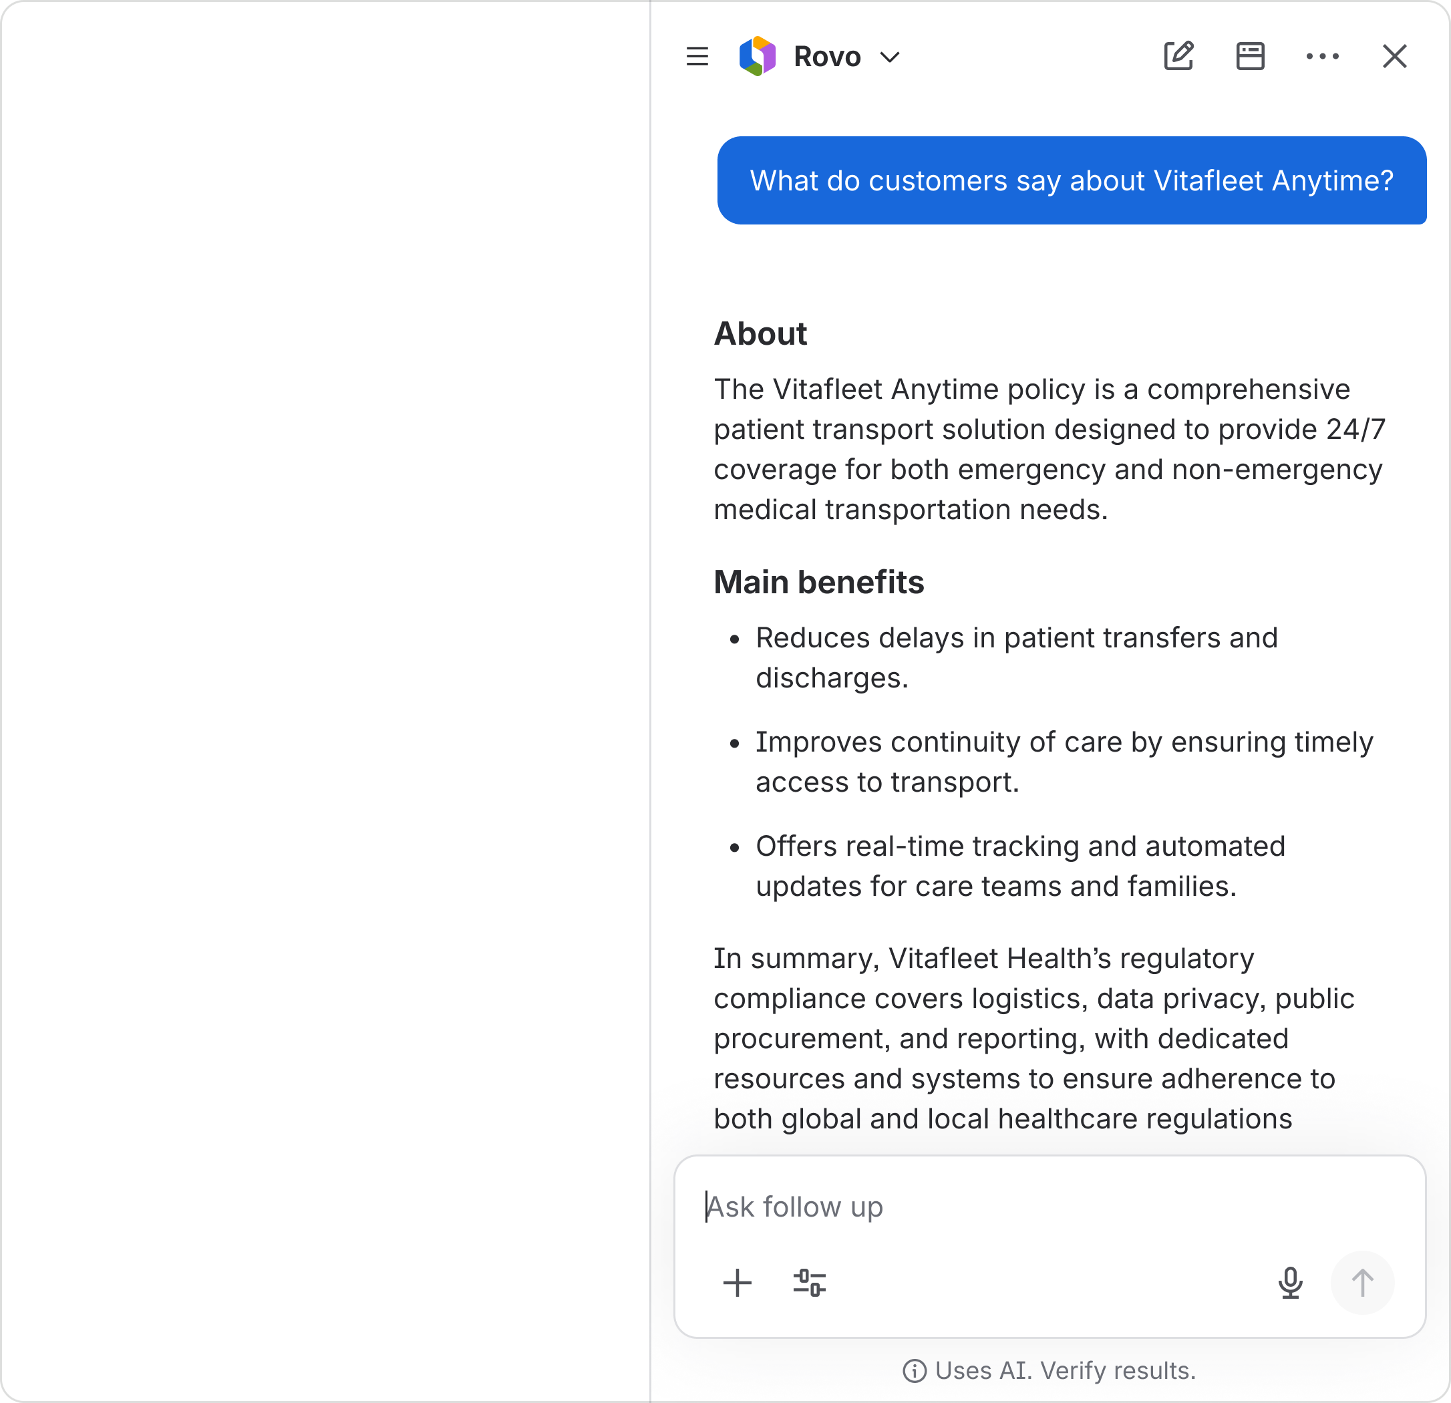
Task: Open the chat history panel
Action: pyautogui.click(x=1250, y=56)
